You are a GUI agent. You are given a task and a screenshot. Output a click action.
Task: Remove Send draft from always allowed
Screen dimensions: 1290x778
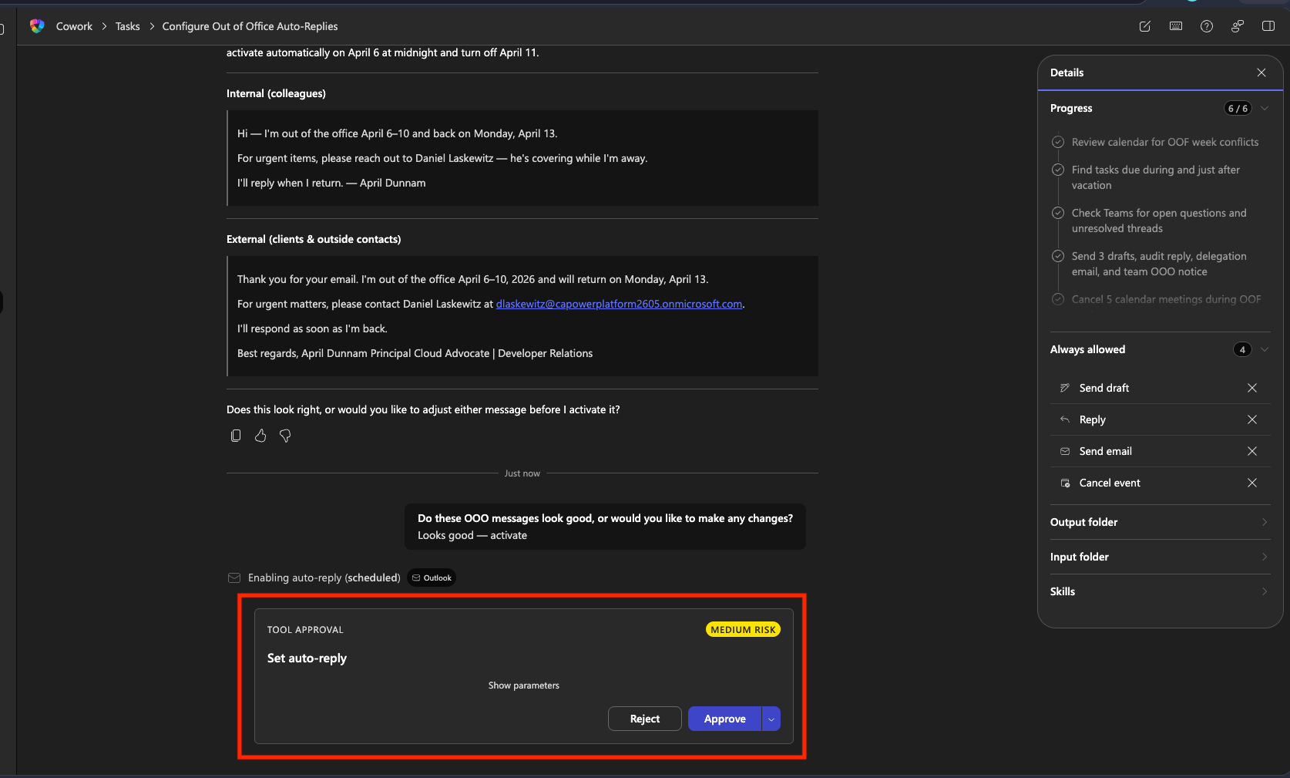point(1252,388)
